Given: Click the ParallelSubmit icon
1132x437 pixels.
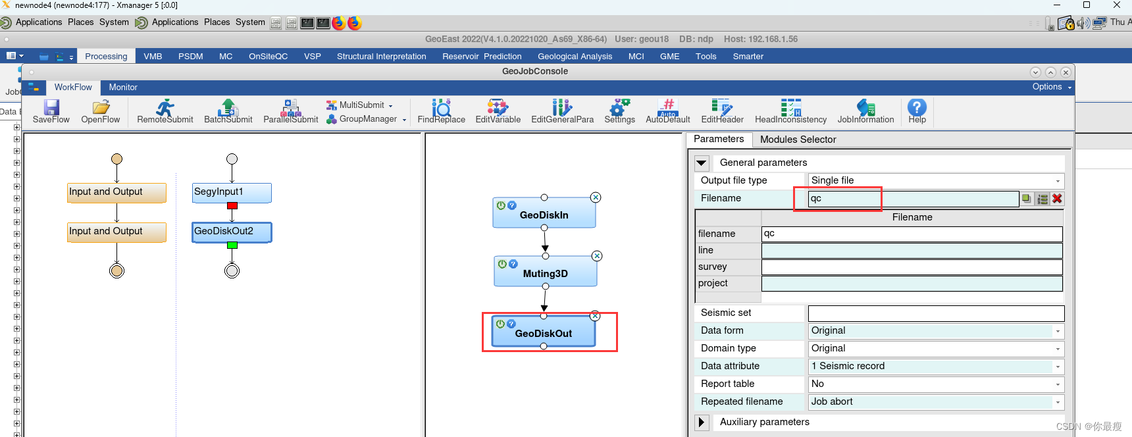Looking at the screenshot, I should (291, 107).
